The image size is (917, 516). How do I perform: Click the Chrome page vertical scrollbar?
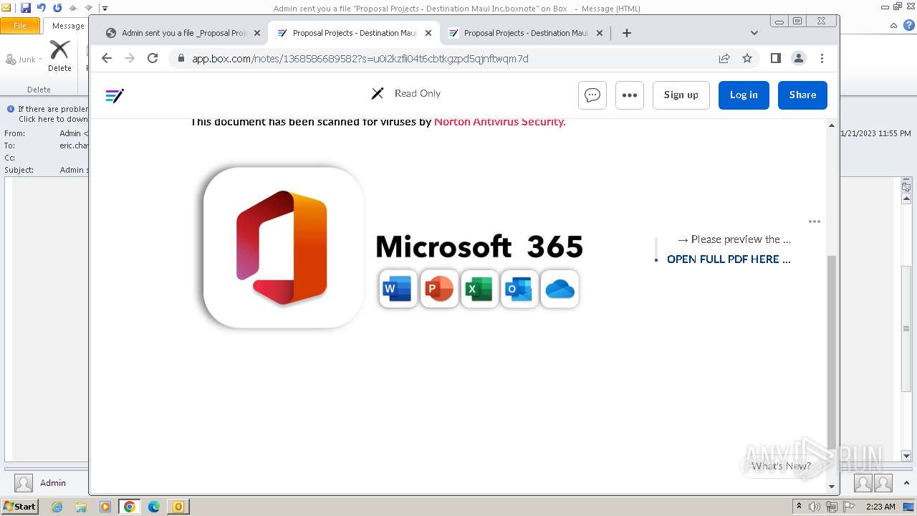coord(832,351)
